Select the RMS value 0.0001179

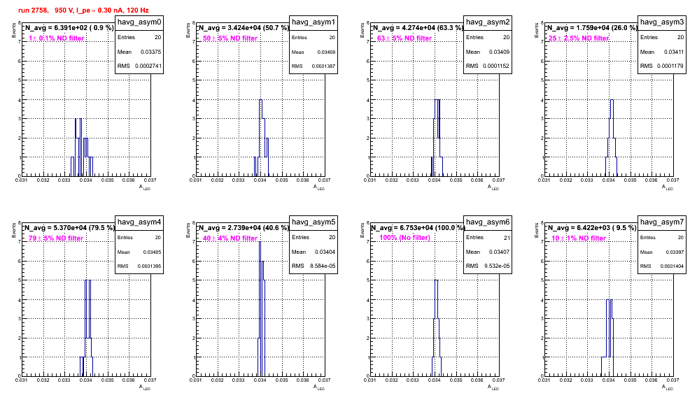click(x=671, y=66)
